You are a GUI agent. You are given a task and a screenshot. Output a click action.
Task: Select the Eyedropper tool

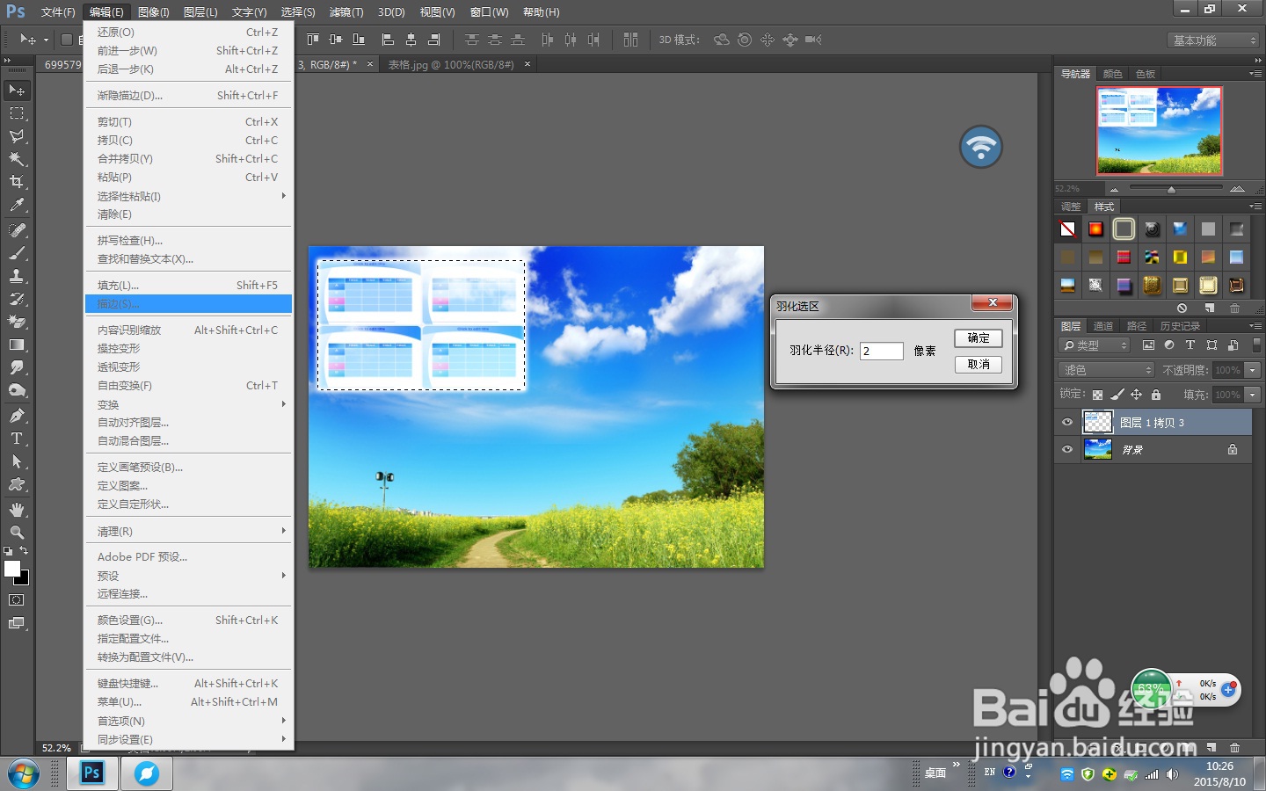(x=17, y=205)
